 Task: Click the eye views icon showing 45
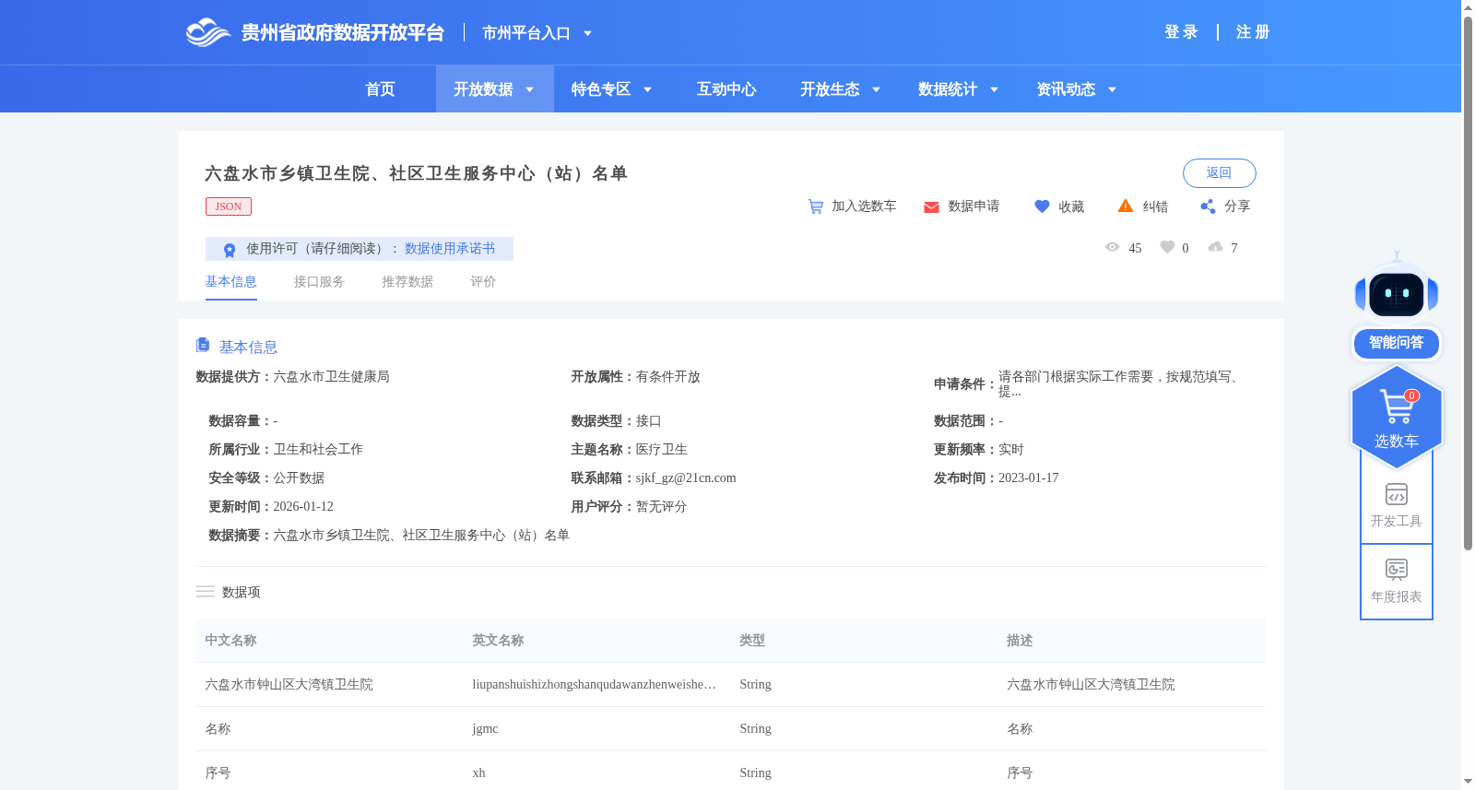(1112, 247)
